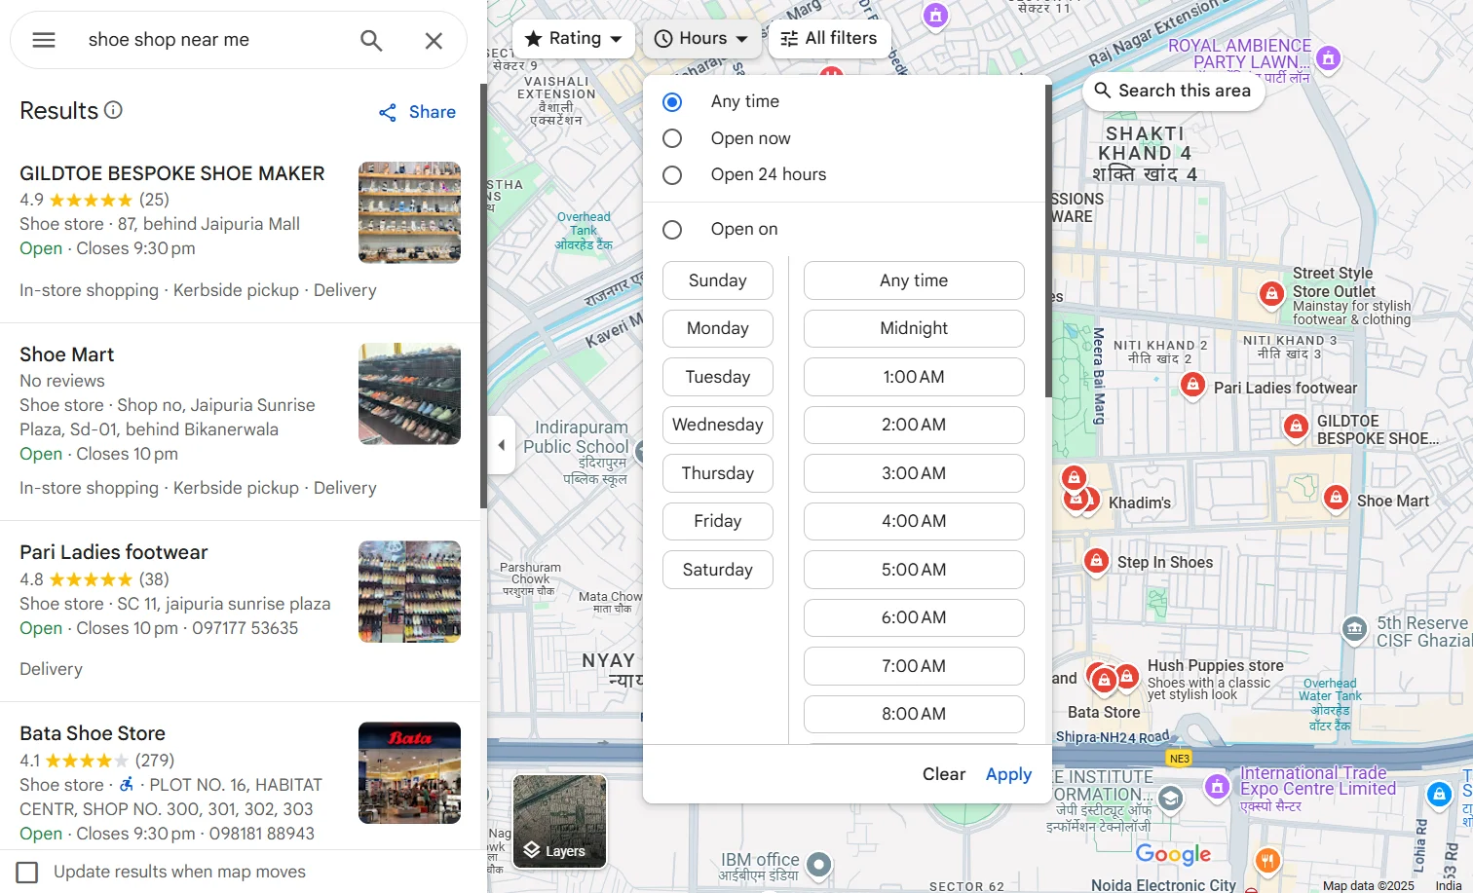Click Royal Ambience Party Lawn pin

click(1328, 58)
